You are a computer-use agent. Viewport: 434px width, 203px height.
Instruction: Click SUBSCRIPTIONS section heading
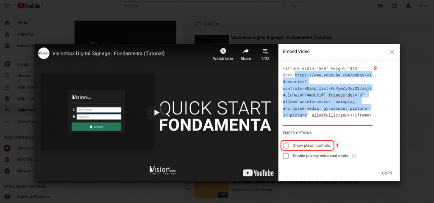point(19,138)
